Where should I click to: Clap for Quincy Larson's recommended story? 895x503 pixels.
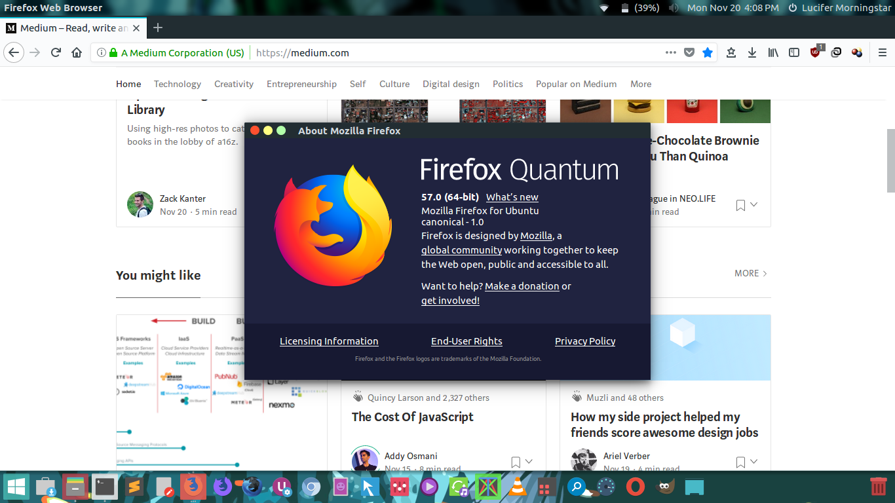pos(358,397)
